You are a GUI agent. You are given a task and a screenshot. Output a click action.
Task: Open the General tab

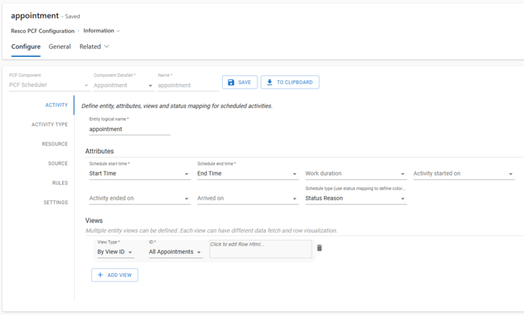(60, 46)
